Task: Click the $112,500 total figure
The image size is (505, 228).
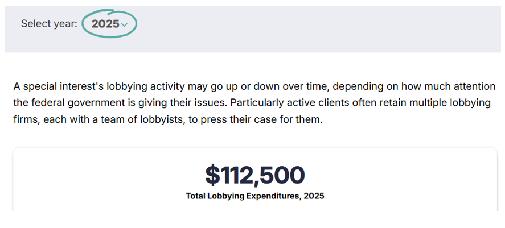Action: [254, 175]
